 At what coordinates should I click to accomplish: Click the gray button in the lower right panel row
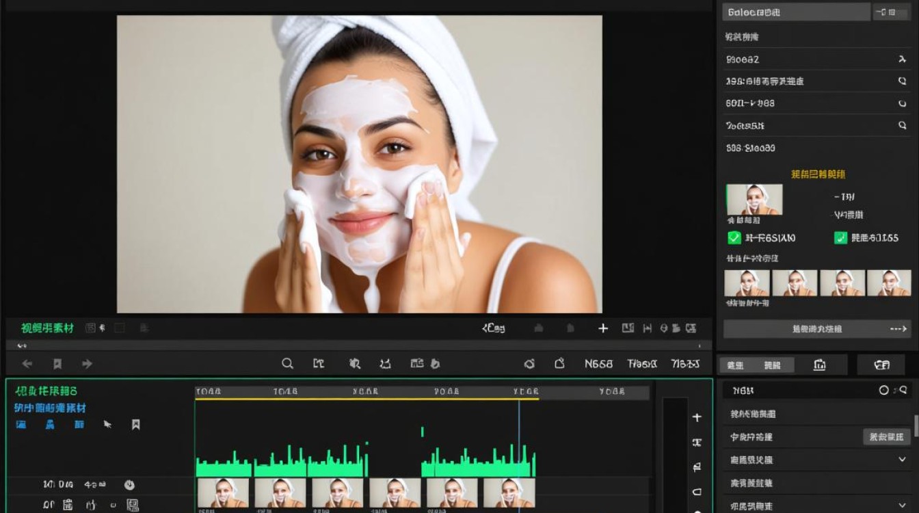point(887,437)
